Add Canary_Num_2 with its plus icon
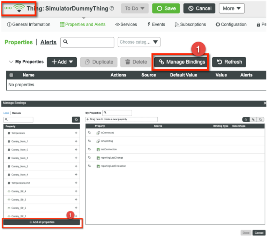 [x=76, y=166]
